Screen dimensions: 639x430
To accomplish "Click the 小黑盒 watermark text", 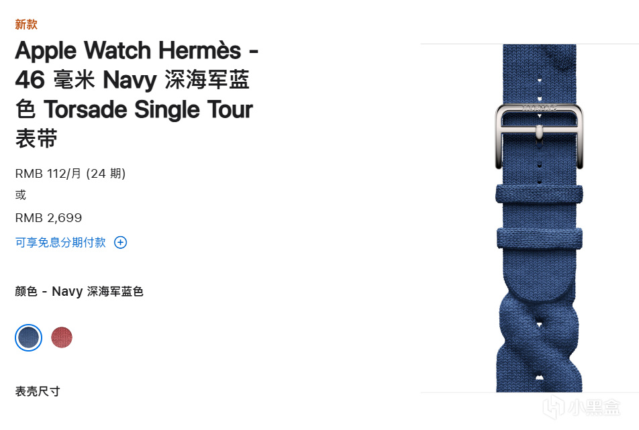I will (x=594, y=407).
